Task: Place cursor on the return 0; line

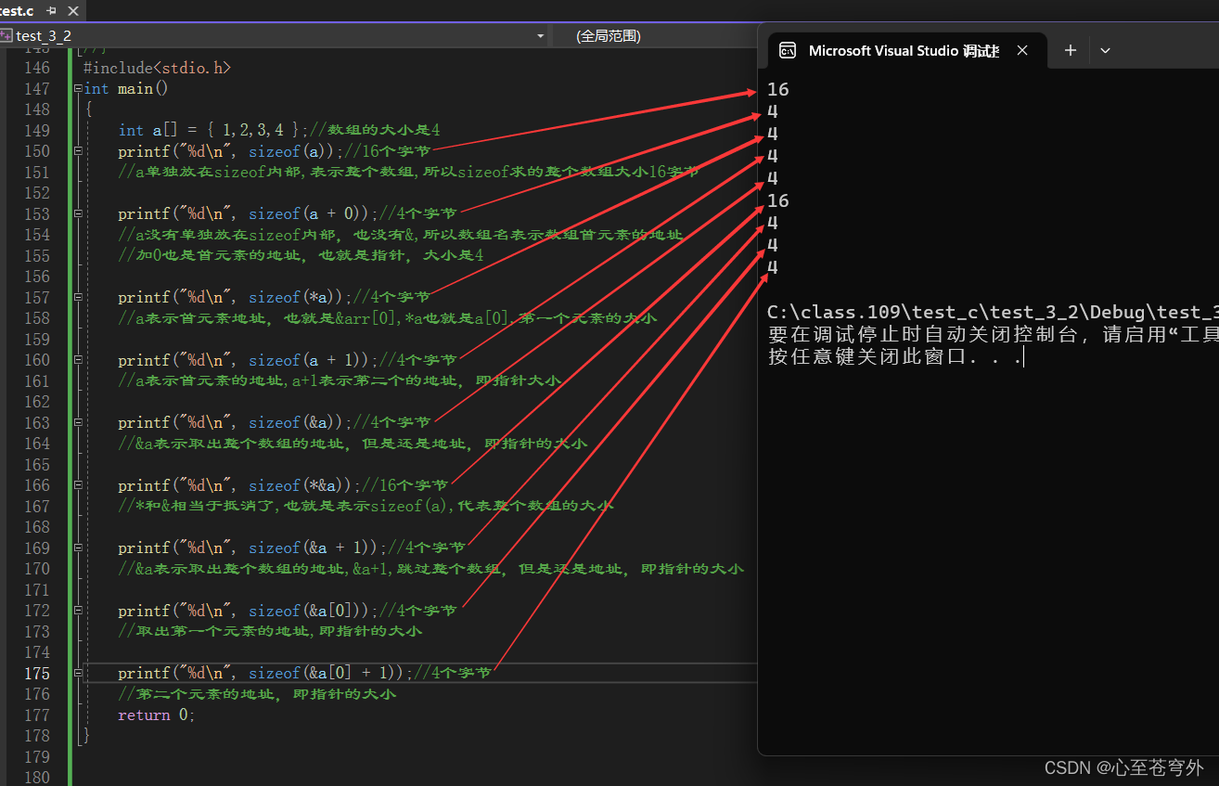Action: click(157, 715)
